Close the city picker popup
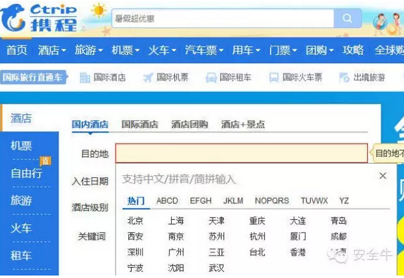Viewport: 404px width, 278px height. (x=383, y=176)
